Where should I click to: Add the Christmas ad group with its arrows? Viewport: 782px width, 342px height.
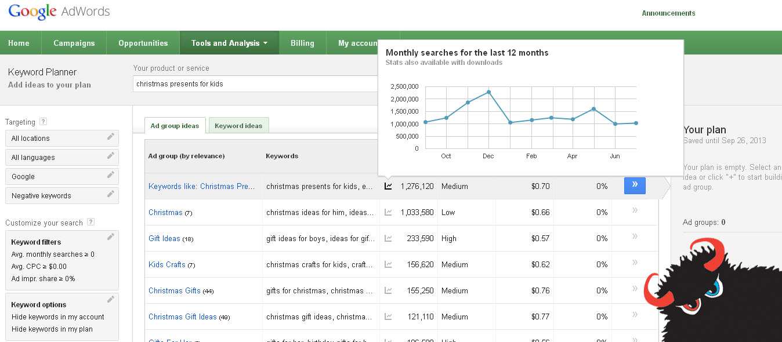[x=635, y=210]
